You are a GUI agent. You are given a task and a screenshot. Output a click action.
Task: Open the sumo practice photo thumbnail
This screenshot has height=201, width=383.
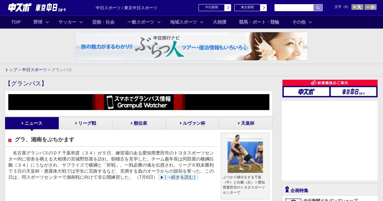(x=245, y=153)
